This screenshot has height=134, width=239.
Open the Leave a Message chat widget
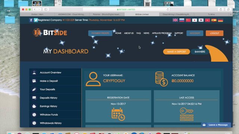tap(216, 125)
